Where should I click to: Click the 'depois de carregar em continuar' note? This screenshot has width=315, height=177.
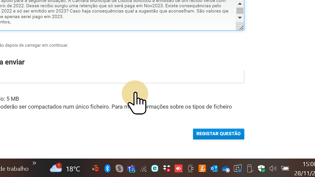coord(36,45)
